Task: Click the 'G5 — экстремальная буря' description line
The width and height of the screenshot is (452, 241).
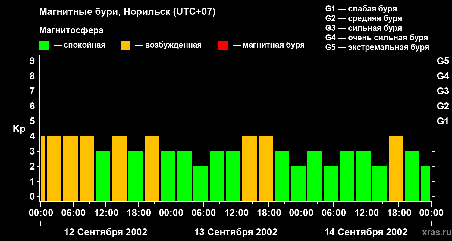Action: (x=377, y=47)
